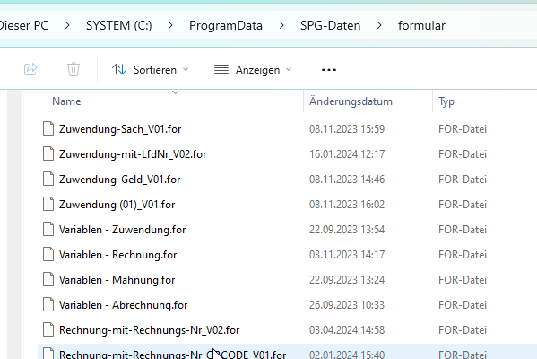Screen dimensions: 537x359
Task: Expand chevron after SPG-Daten breadcrumb
Action: (x=379, y=25)
